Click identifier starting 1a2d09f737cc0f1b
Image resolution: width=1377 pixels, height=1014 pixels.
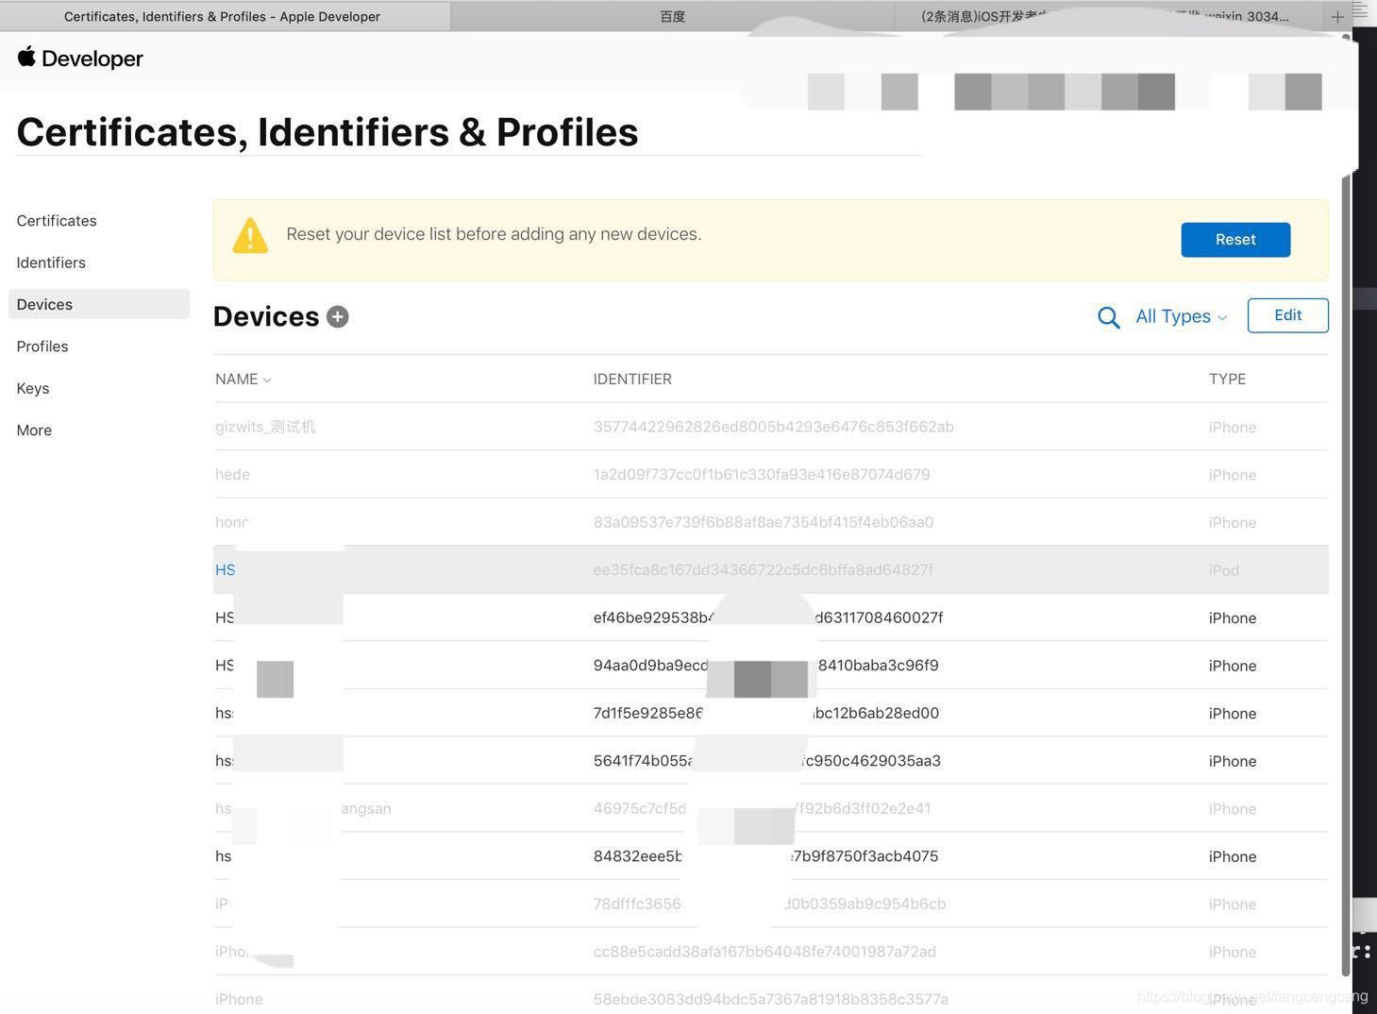[x=762, y=475]
